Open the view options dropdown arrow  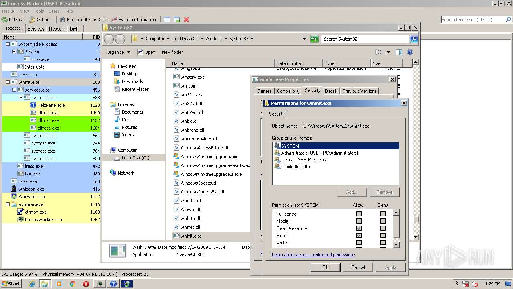(x=388, y=52)
